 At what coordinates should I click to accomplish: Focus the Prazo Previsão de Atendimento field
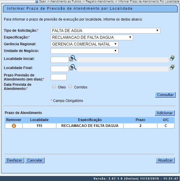pyautogui.click(x=59, y=77)
